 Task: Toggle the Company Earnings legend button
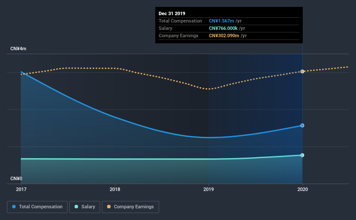(x=131, y=207)
